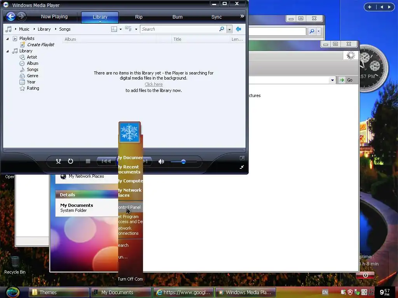Open the Create Playlist item
The image size is (398, 298).
[x=40, y=45]
